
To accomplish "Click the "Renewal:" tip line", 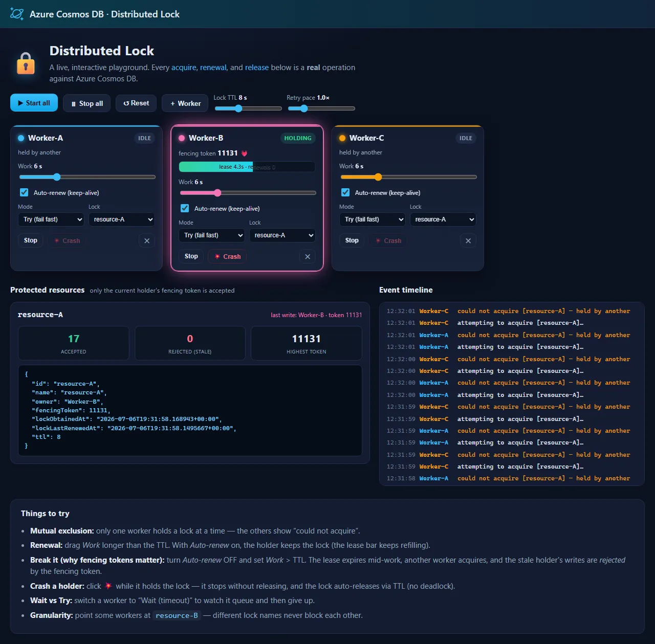I will [x=230, y=545].
